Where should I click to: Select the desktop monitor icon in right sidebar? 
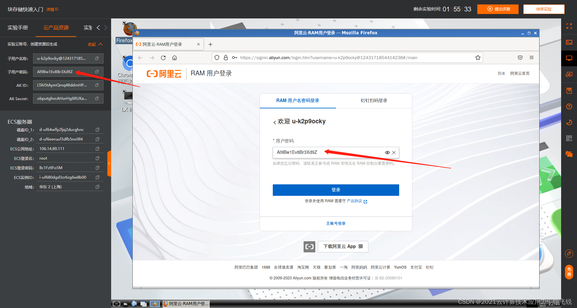click(569, 58)
